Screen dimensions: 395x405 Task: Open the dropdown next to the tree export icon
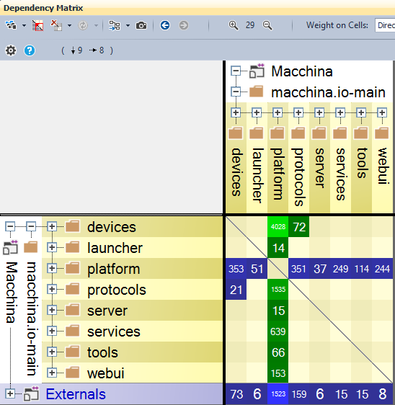pyautogui.click(x=128, y=25)
